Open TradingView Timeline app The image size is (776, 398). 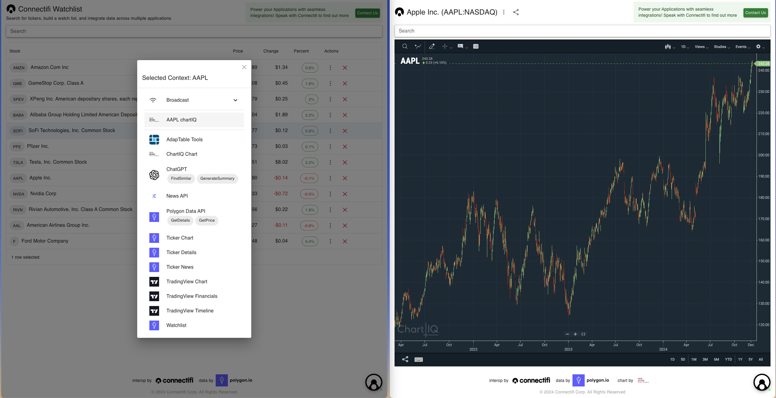click(194, 311)
